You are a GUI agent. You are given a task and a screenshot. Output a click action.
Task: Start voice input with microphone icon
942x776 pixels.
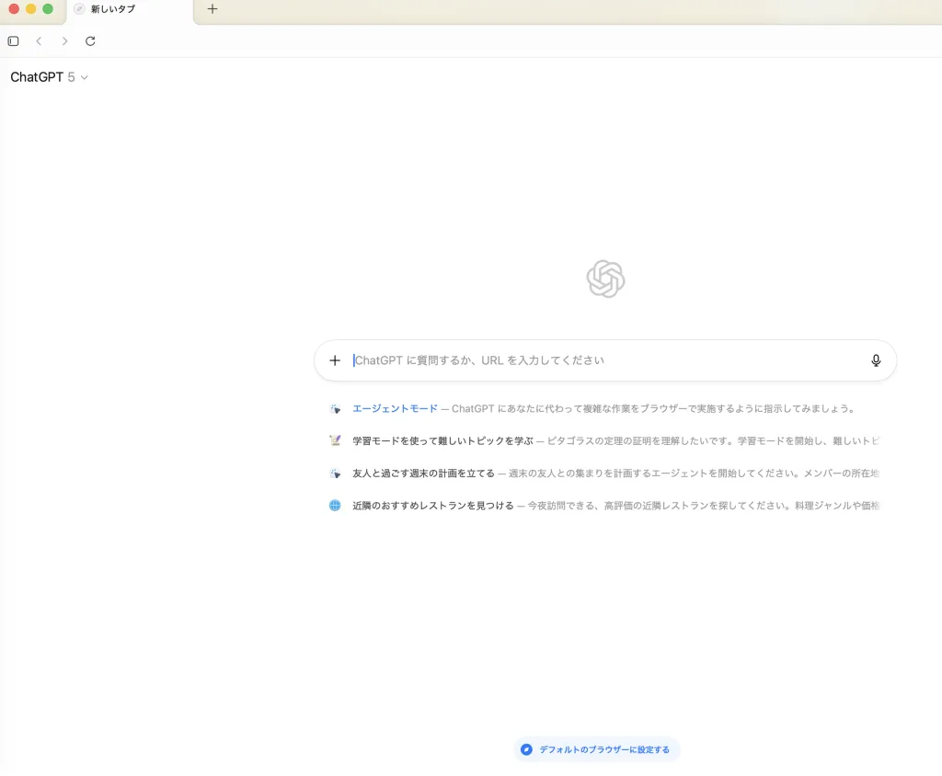click(876, 360)
